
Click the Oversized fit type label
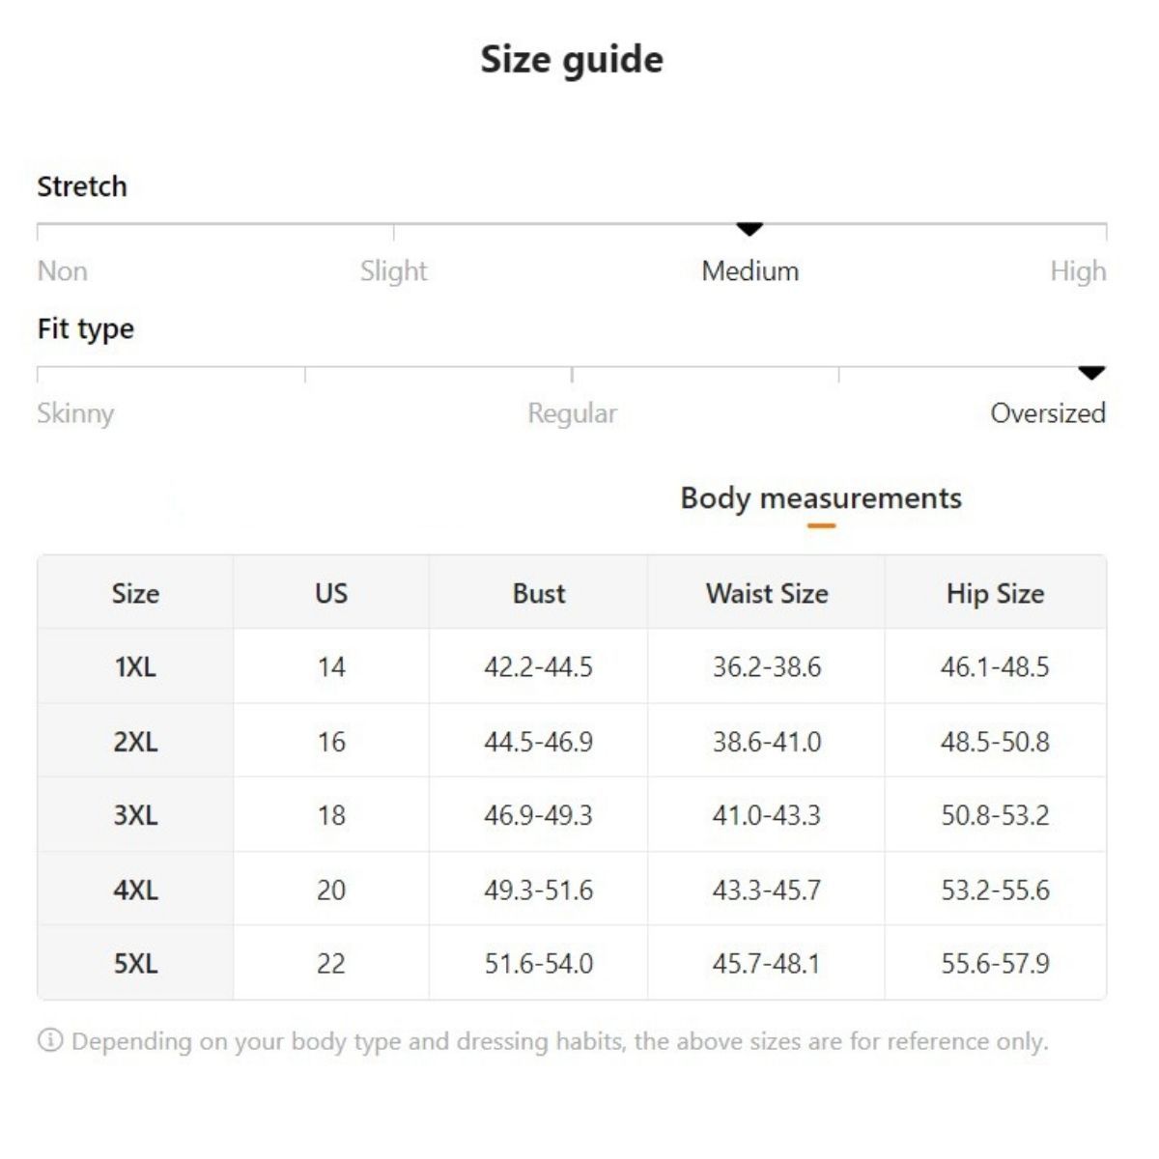[1048, 413]
